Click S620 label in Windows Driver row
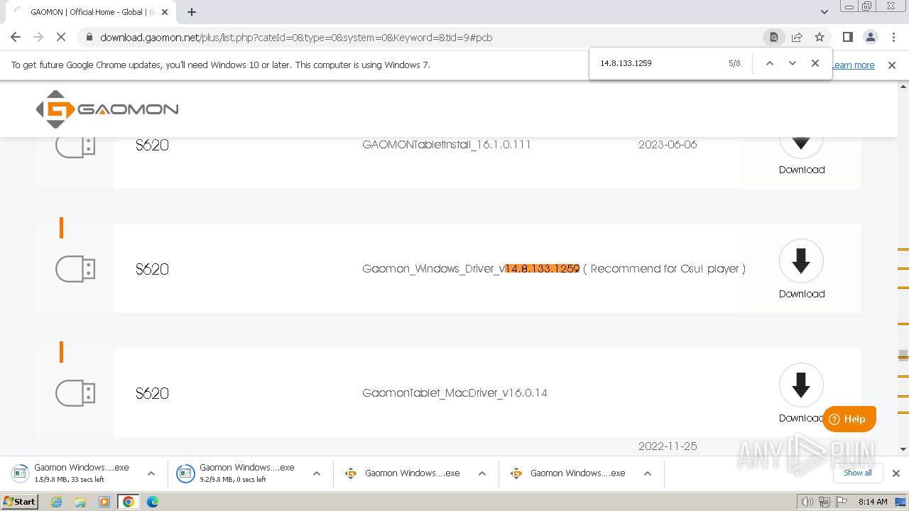This screenshot has height=511, width=909. pyautogui.click(x=152, y=269)
